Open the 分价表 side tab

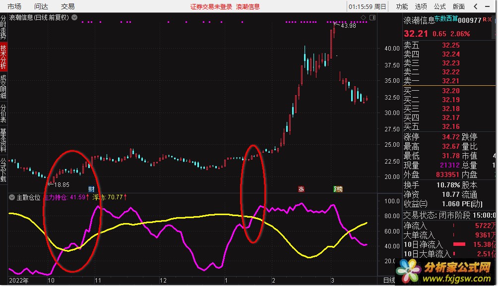pos(3,114)
